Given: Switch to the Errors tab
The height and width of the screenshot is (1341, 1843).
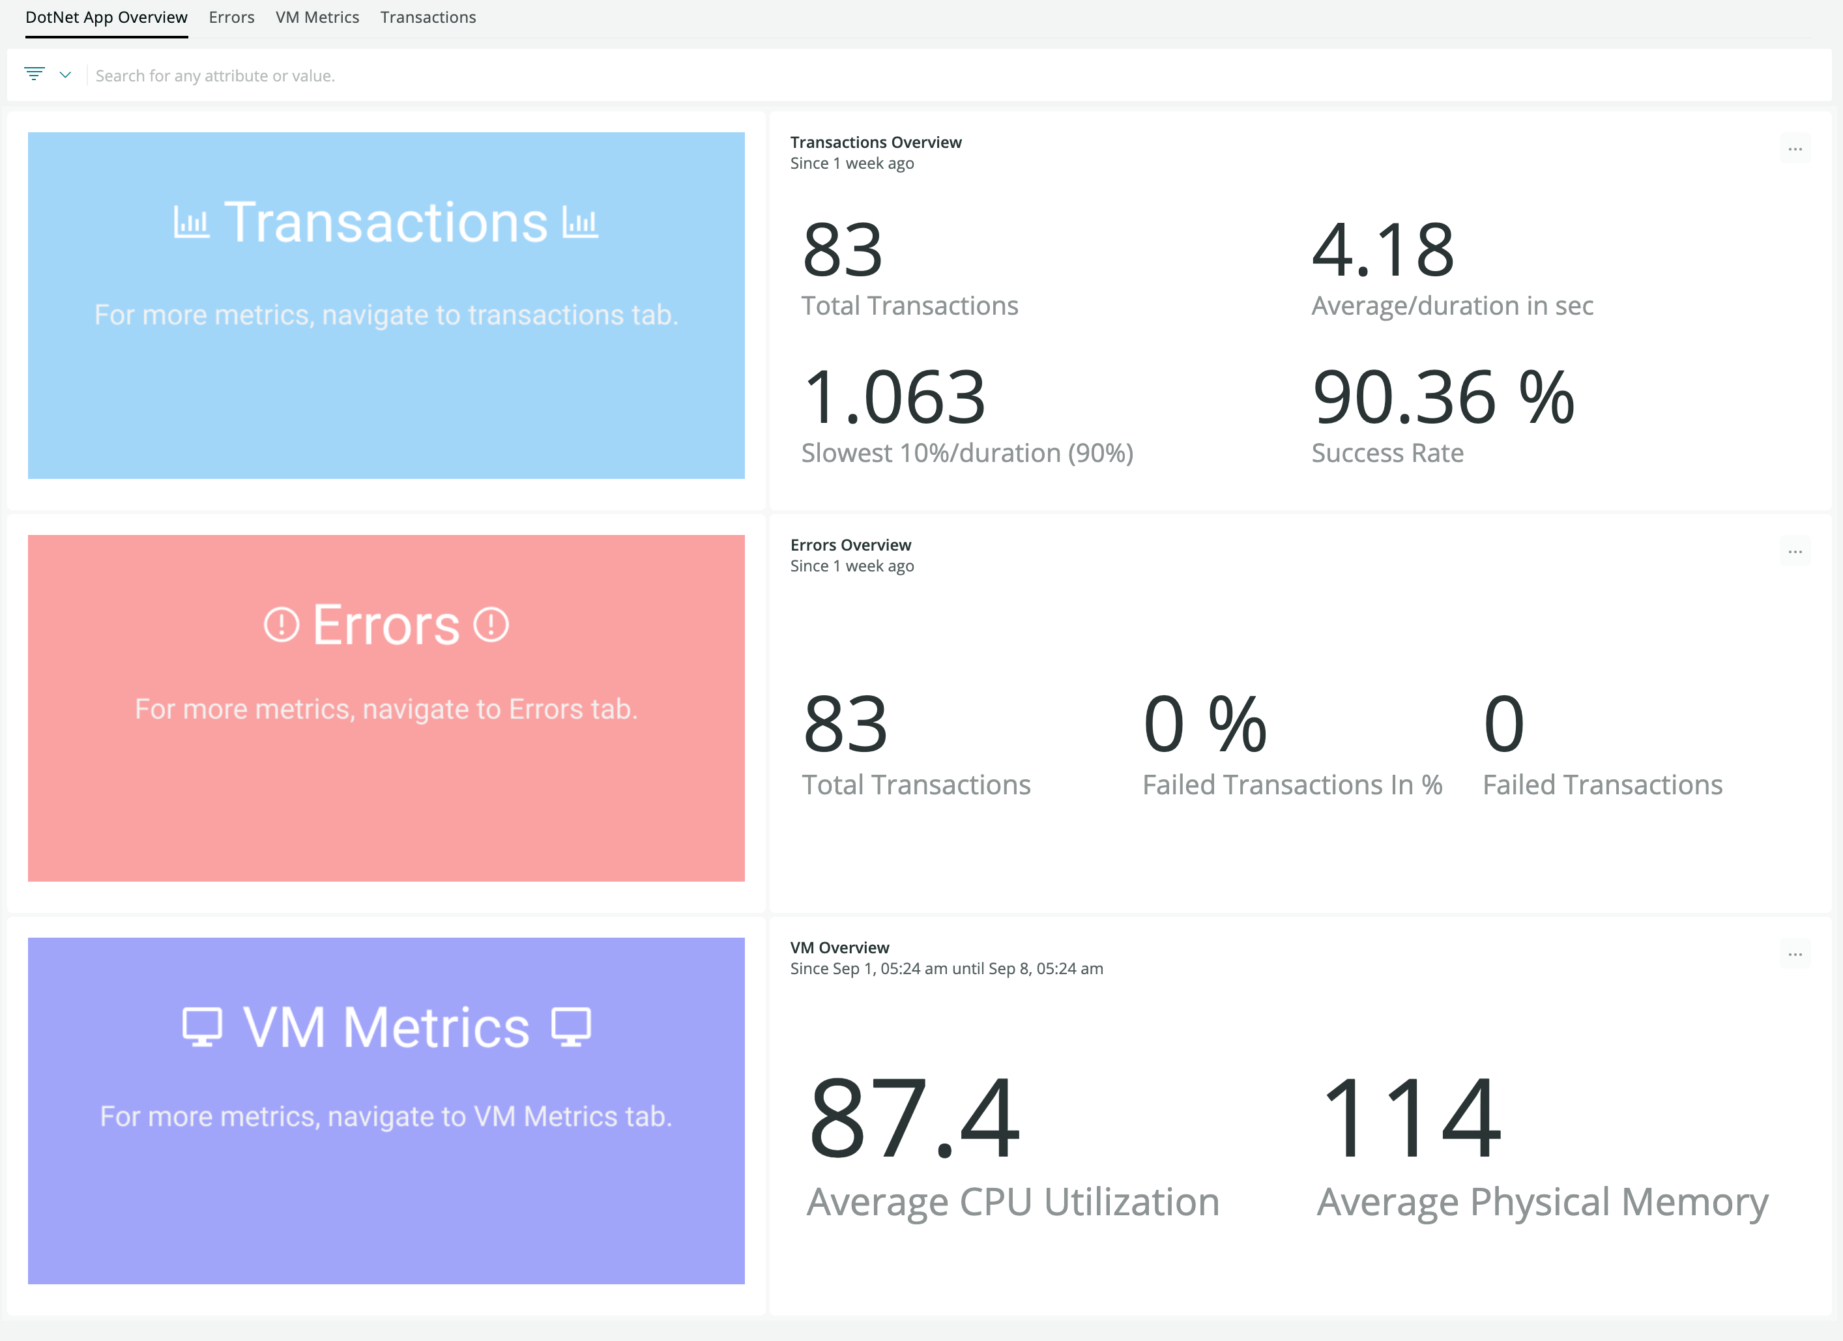Looking at the screenshot, I should point(231,17).
